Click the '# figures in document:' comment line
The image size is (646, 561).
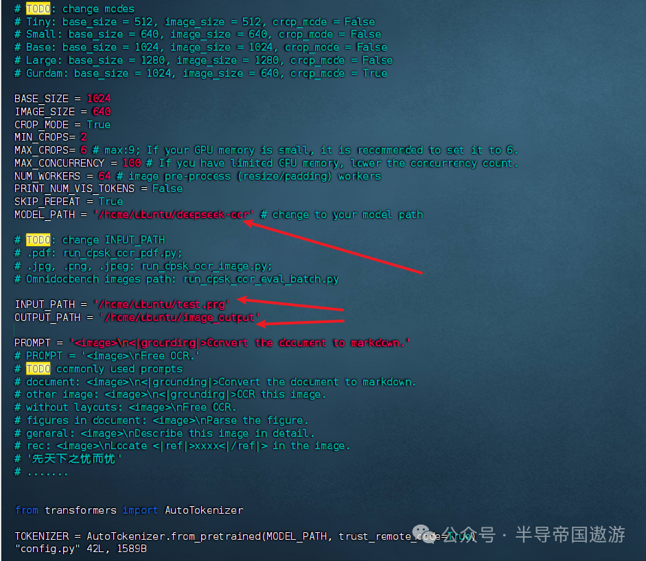[161, 420]
